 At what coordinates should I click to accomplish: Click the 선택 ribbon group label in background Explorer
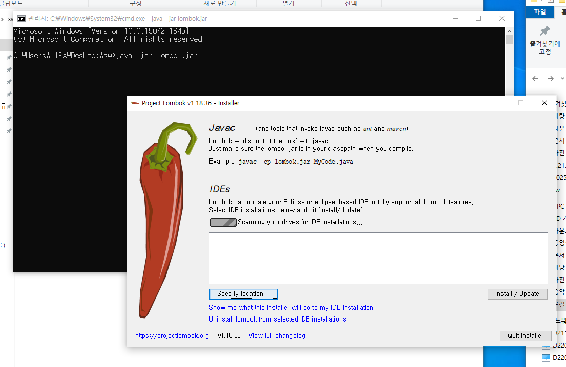click(x=351, y=3)
